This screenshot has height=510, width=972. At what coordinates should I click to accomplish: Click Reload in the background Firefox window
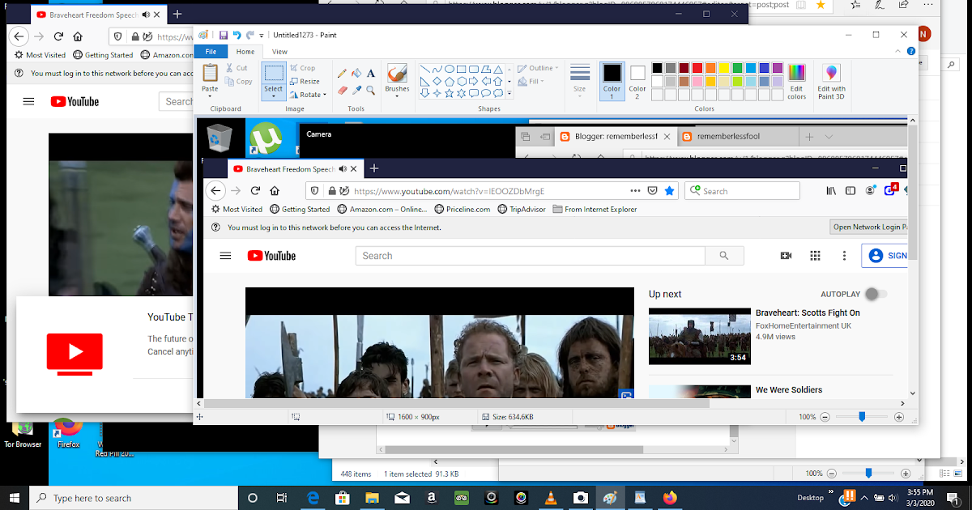coord(58,36)
